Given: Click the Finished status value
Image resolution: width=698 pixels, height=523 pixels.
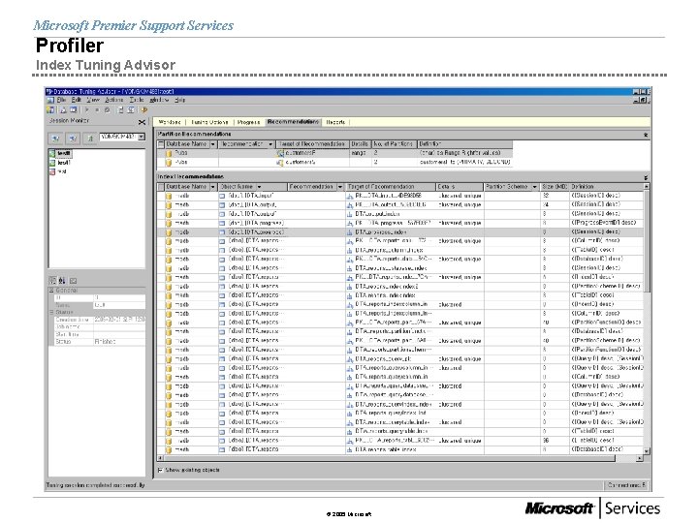Looking at the screenshot, I should coord(105,342).
